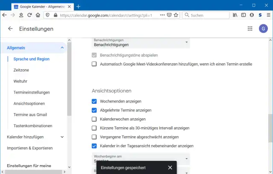Open a new browser tab
Image resolution: width=273 pixels, height=174 pixels.
point(78,7)
